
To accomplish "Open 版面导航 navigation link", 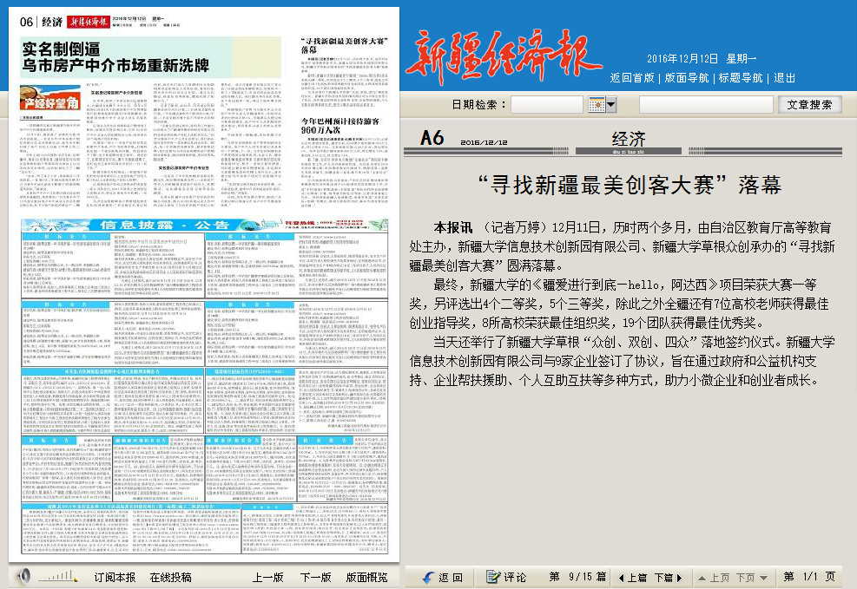I will tap(687, 77).
